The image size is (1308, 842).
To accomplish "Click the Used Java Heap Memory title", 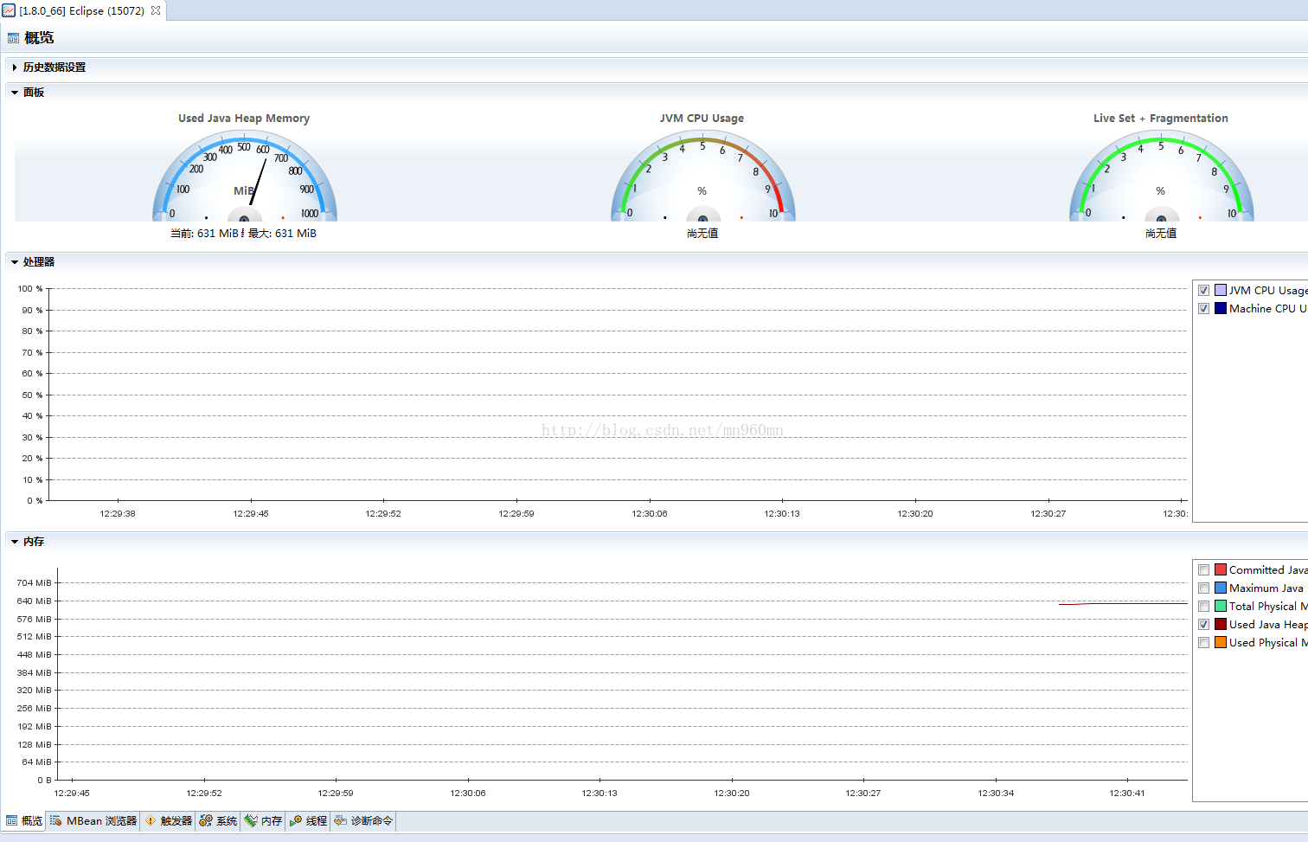I will click(x=244, y=119).
